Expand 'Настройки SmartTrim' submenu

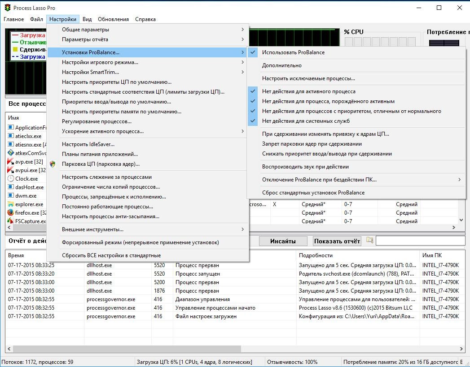coord(148,72)
